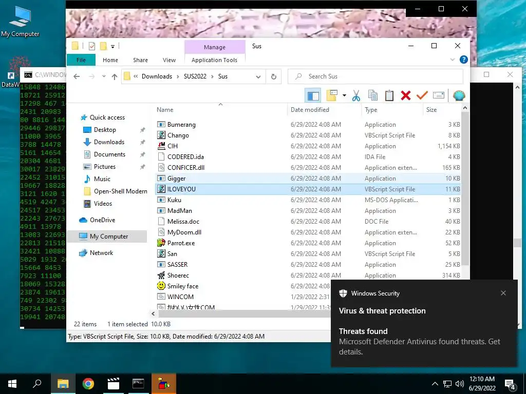
Task: Open the Application Tools tab
Action: click(x=214, y=60)
